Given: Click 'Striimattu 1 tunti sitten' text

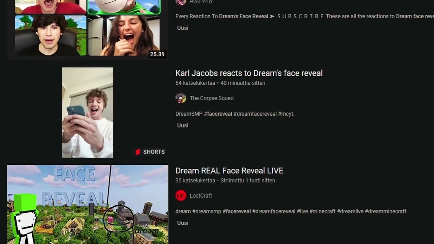Looking at the screenshot, I should 248,181.
